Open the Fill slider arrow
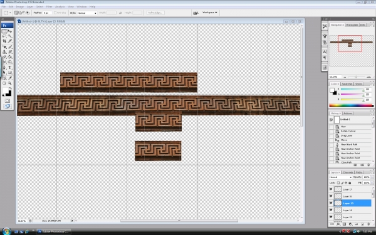Viewport: 376px width, 235px height. 372,183
